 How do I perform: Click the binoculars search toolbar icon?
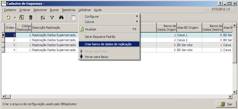tap(61, 17)
